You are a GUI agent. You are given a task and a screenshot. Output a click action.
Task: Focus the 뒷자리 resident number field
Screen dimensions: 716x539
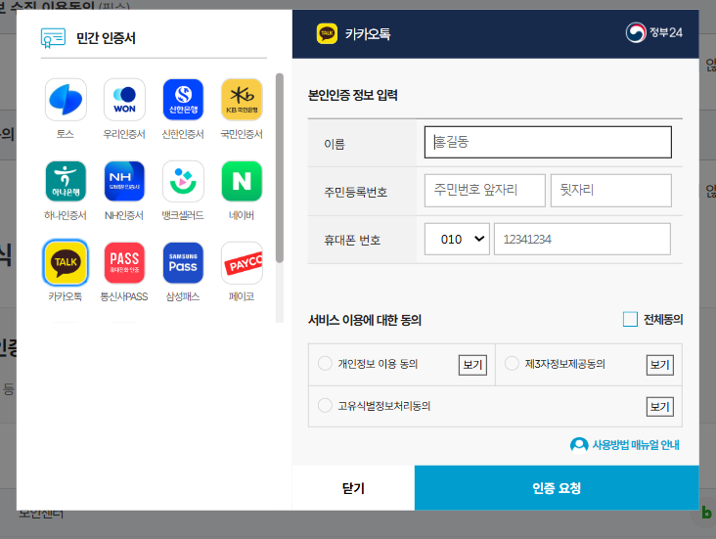[x=611, y=190]
